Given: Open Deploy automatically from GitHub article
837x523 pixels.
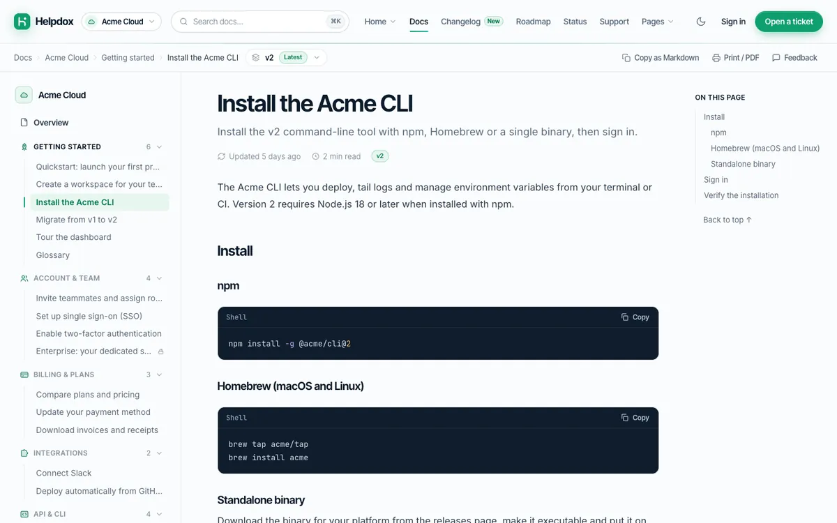Looking at the screenshot, I should [98, 491].
